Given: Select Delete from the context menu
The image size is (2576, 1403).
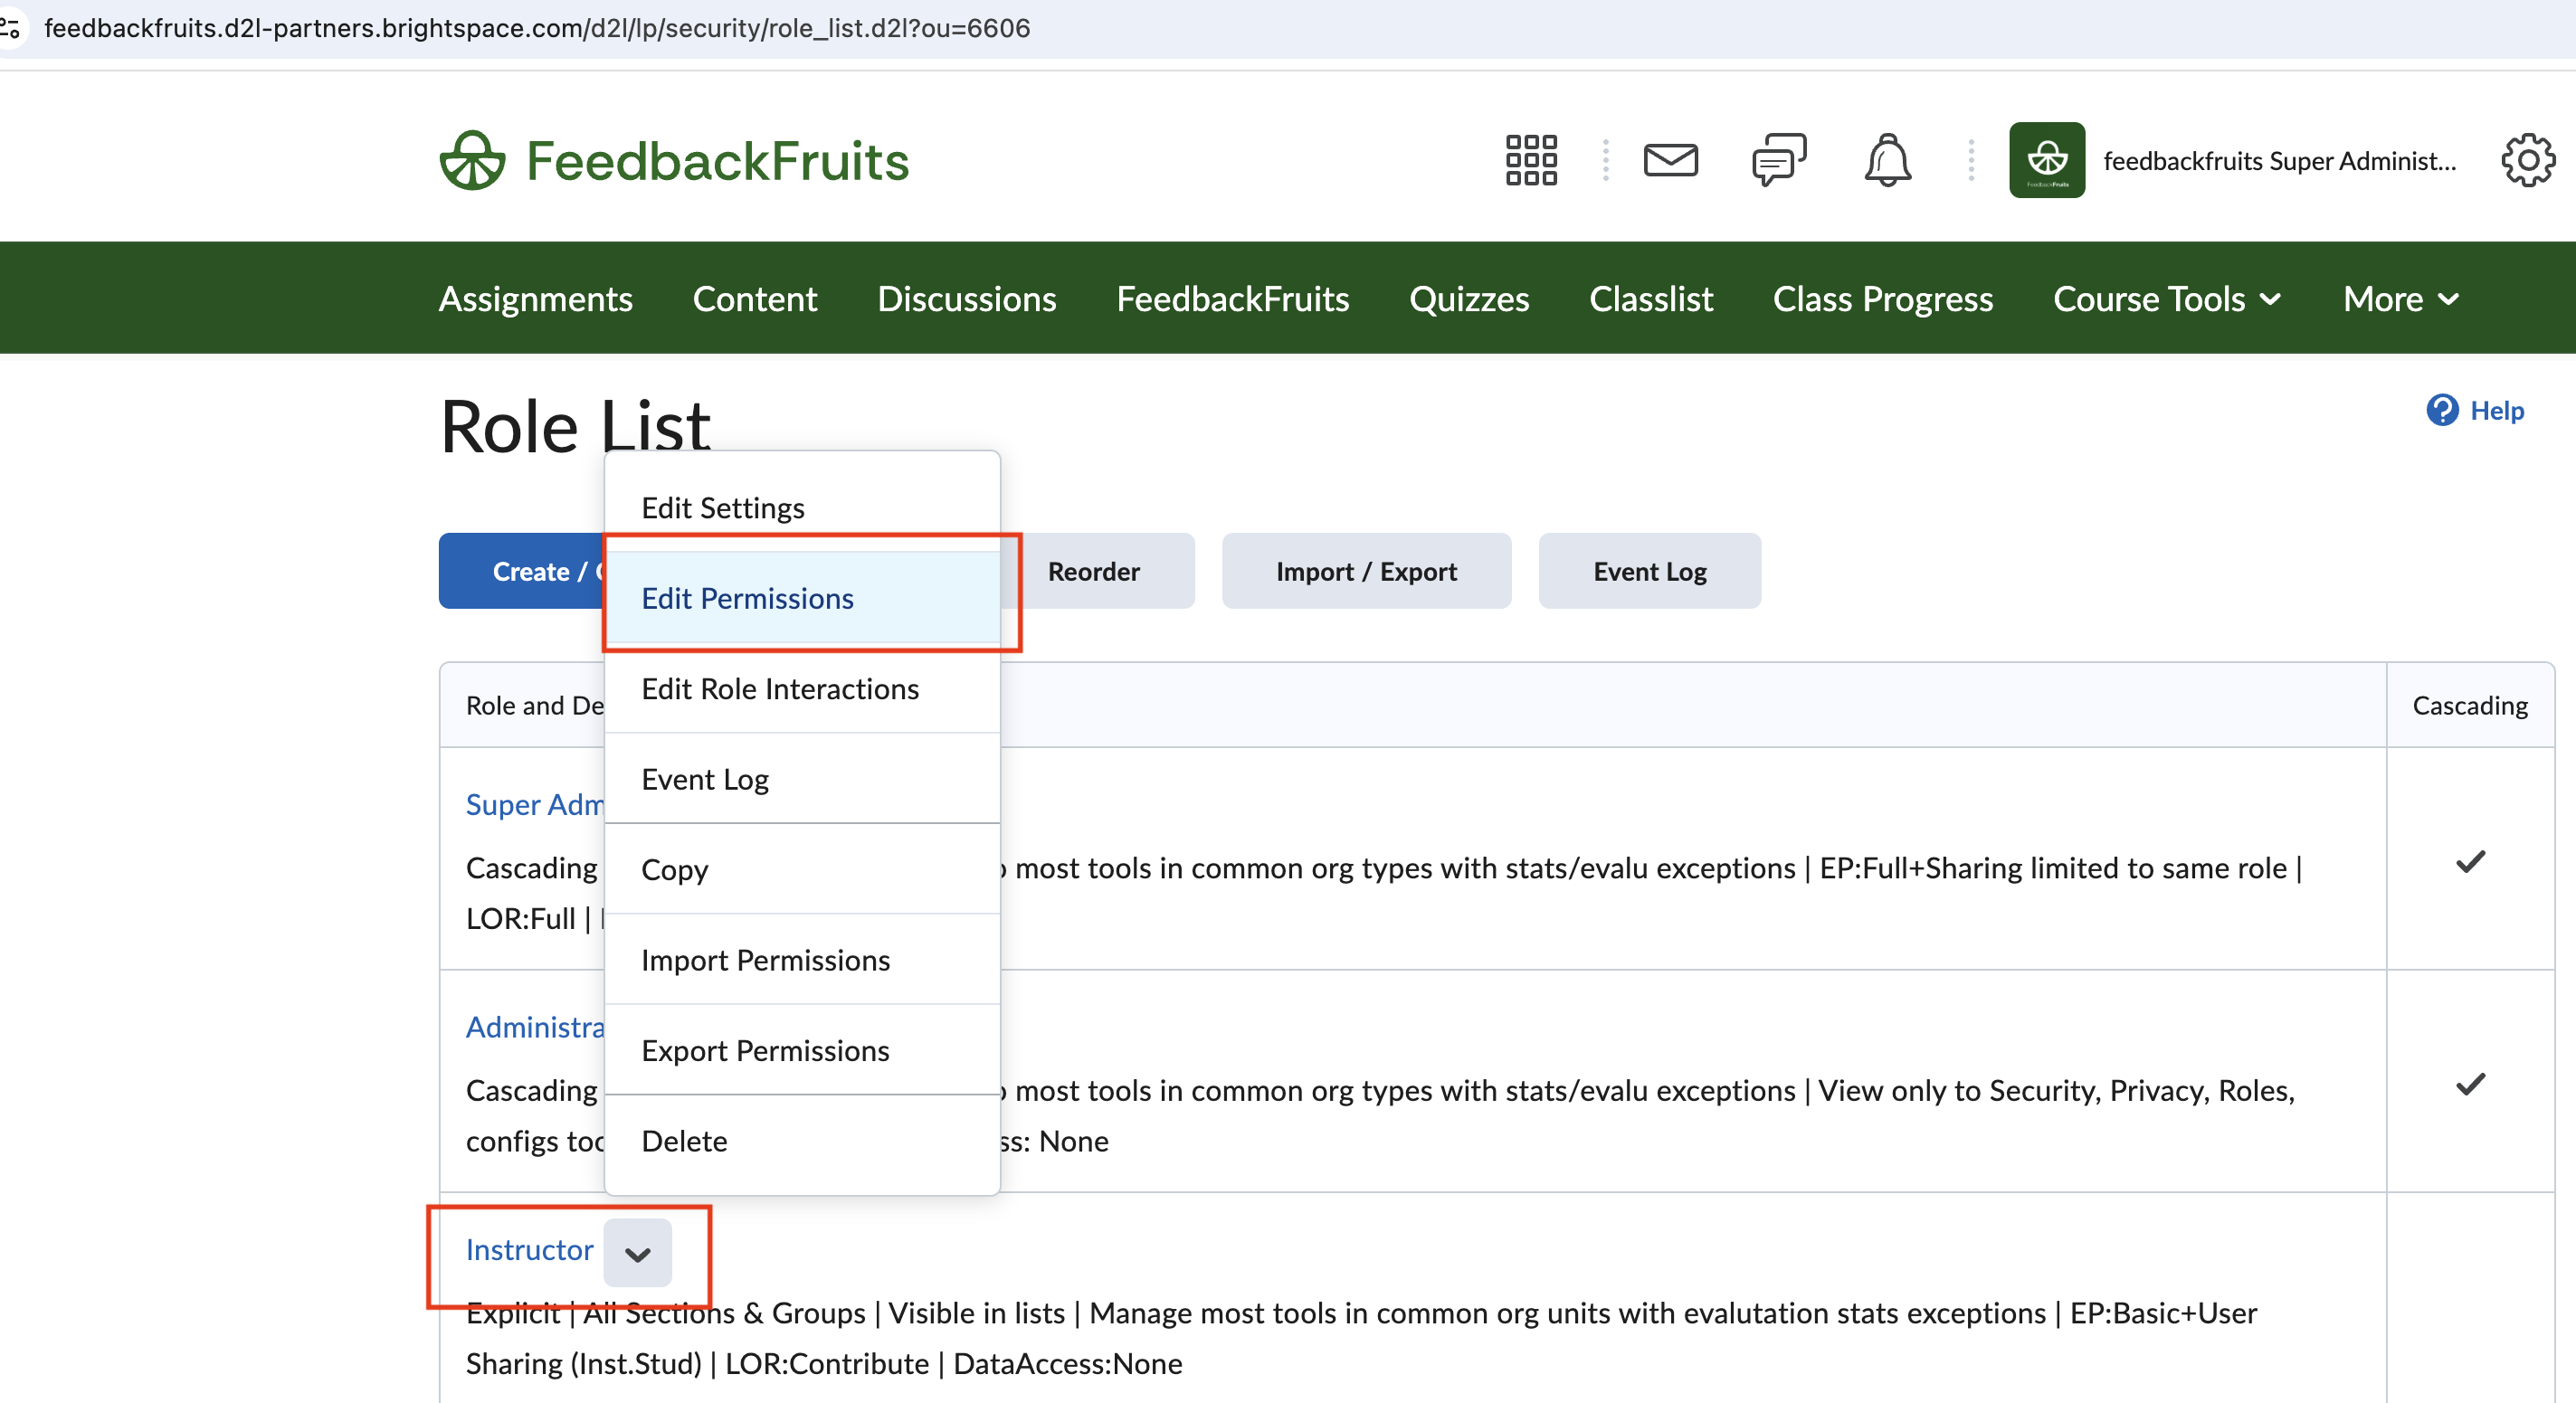Looking at the screenshot, I should pos(684,1140).
